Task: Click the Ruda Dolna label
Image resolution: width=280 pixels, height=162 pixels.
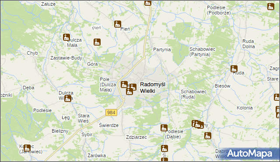Action: coord(248,44)
